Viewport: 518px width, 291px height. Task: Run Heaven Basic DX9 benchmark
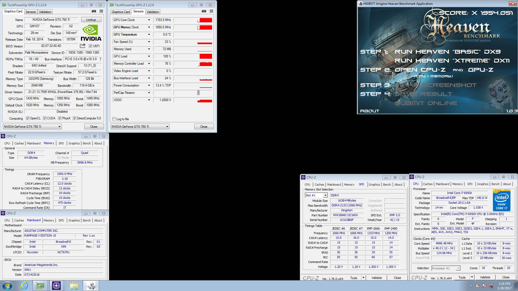(x=448, y=51)
